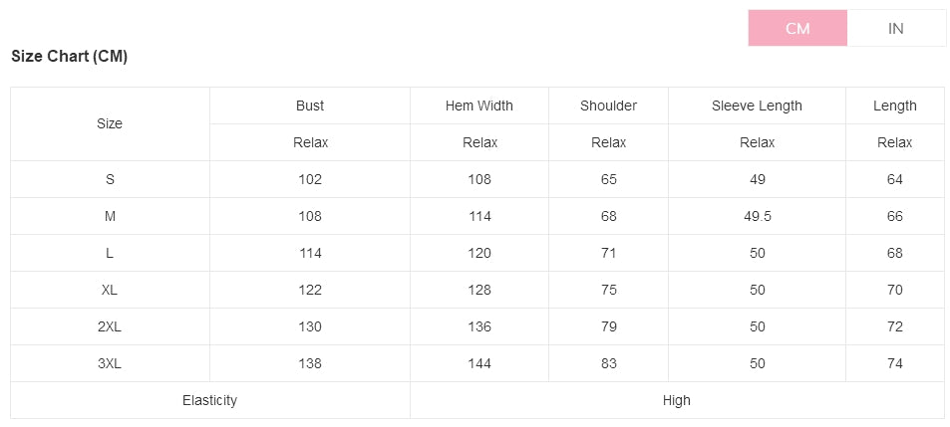Click the Shoulder column header
Viewport: 950px width, 427px height.
click(x=608, y=106)
